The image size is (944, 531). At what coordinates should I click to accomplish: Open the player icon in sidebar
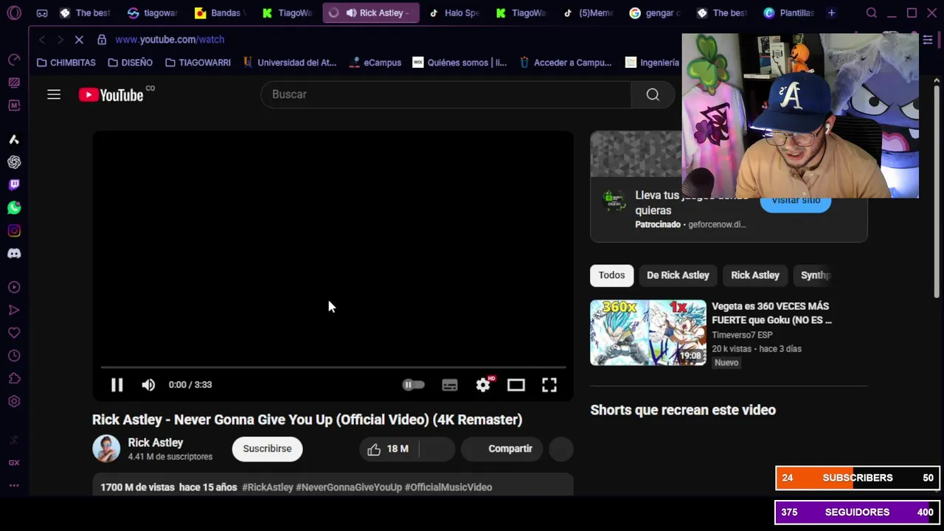14,287
